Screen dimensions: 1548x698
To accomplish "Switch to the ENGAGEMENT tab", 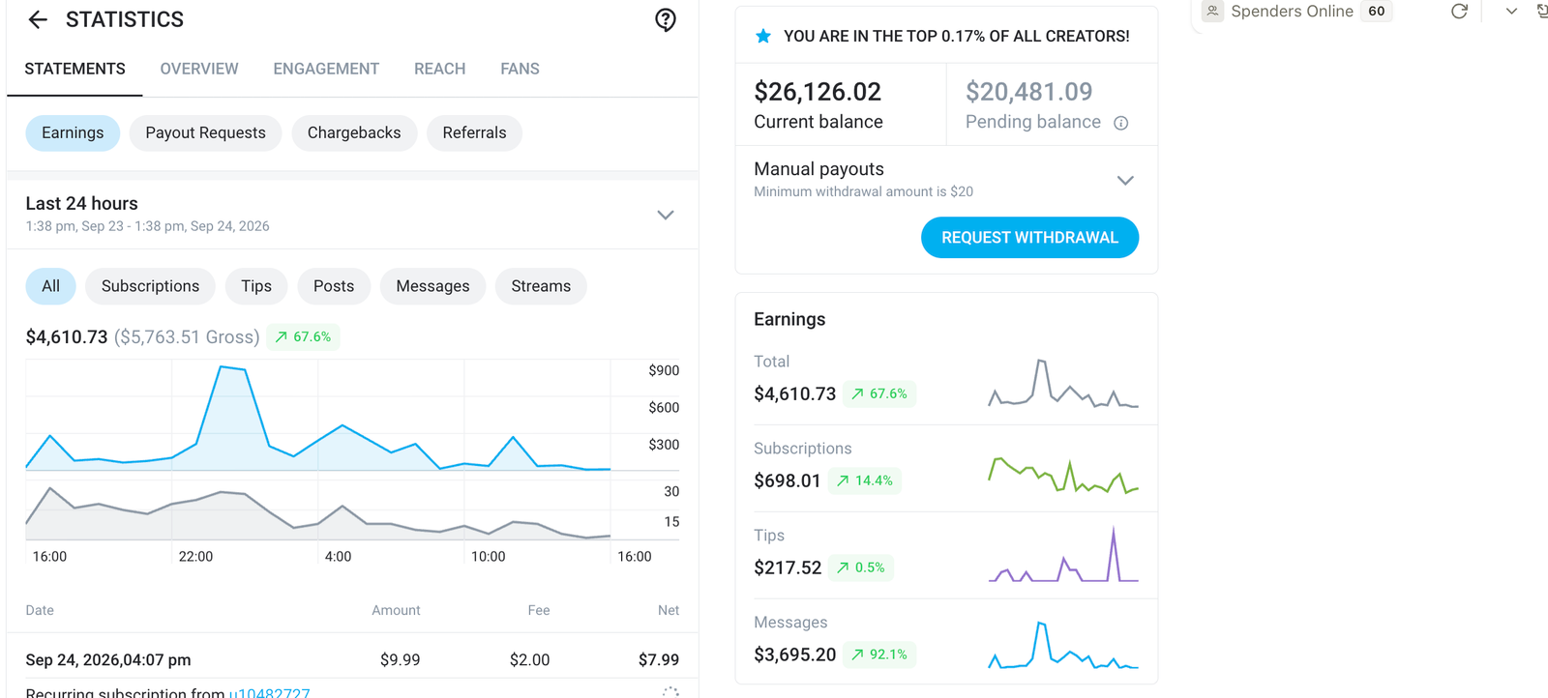I will click(x=326, y=69).
